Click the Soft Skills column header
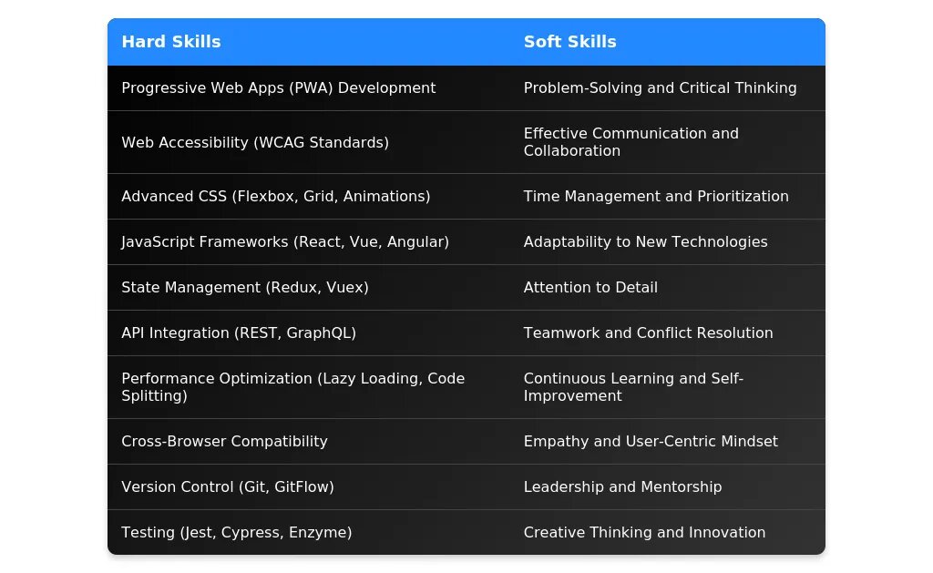The image size is (933, 573). [x=569, y=42]
